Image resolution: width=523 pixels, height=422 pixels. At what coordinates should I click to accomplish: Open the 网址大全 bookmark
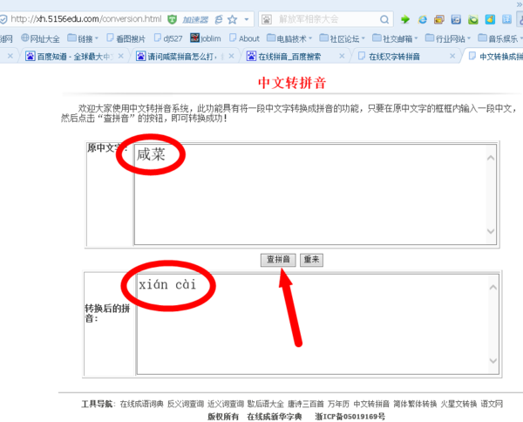coord(40,38)
